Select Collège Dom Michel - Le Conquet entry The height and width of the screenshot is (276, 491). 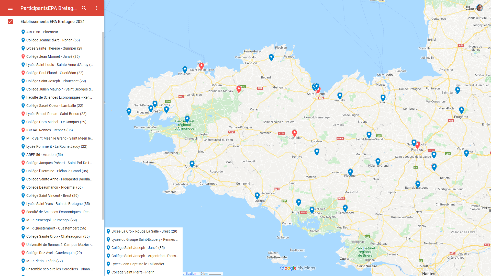pos(56,122)
